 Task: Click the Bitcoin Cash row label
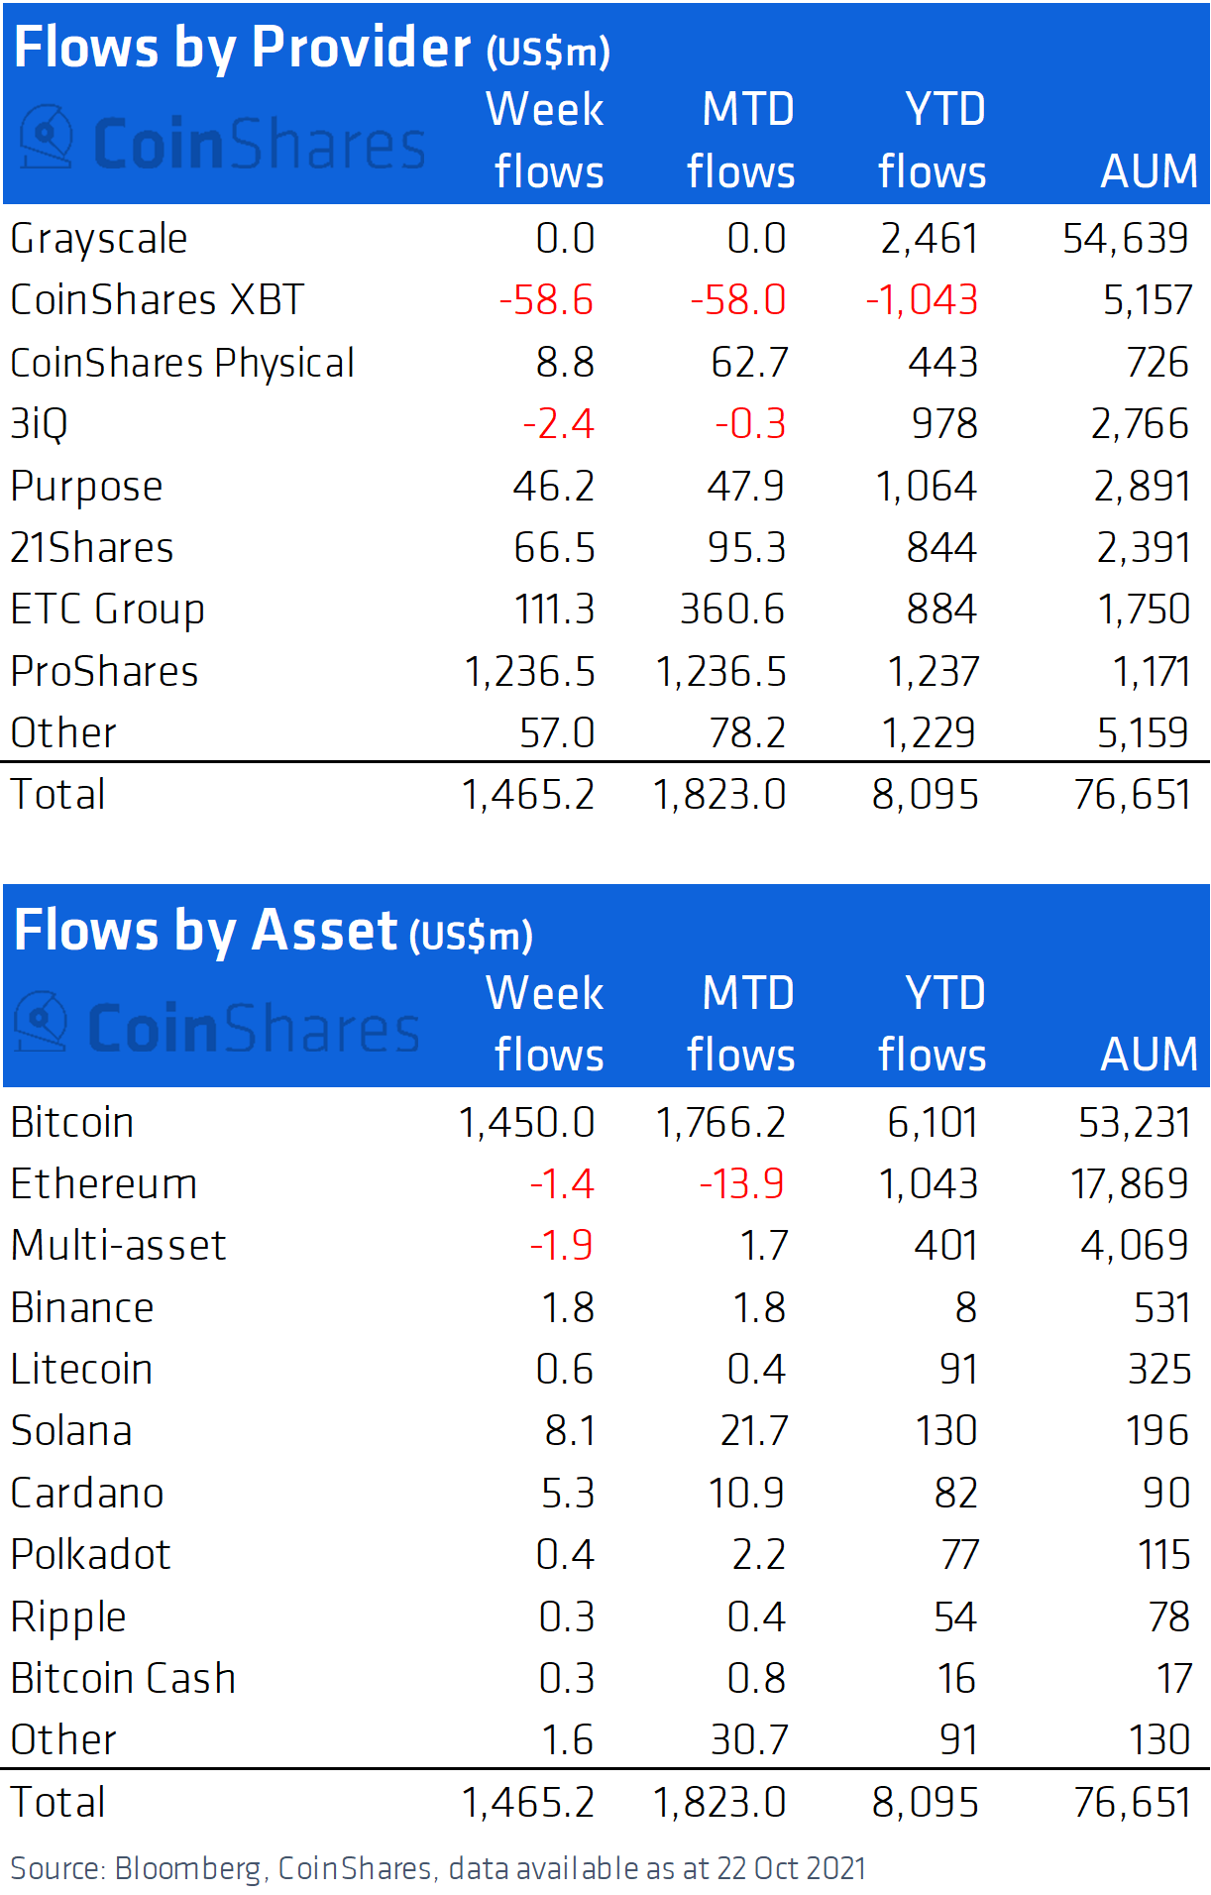[123, 1679]
